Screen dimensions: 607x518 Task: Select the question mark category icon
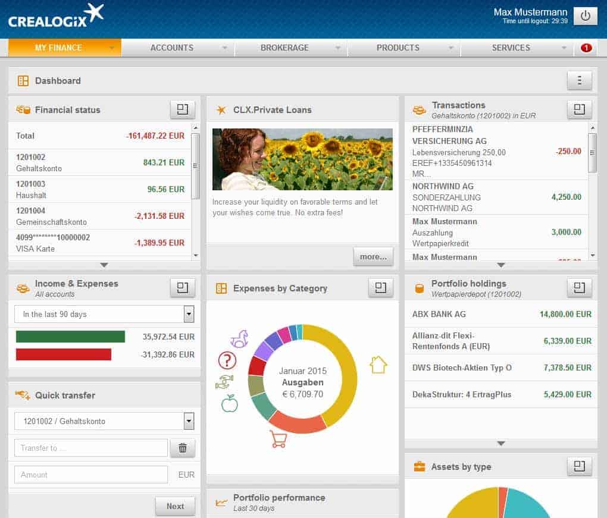(227, 360)
